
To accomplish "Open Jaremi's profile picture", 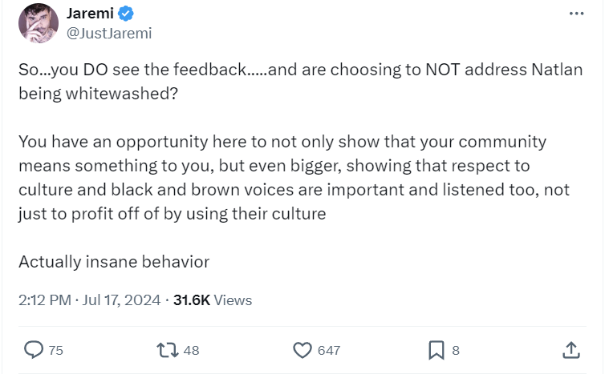I will tap(39, 24).
